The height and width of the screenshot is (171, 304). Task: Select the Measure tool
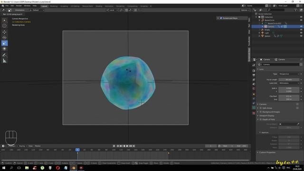pyautogui.click(x=4, y=61)
